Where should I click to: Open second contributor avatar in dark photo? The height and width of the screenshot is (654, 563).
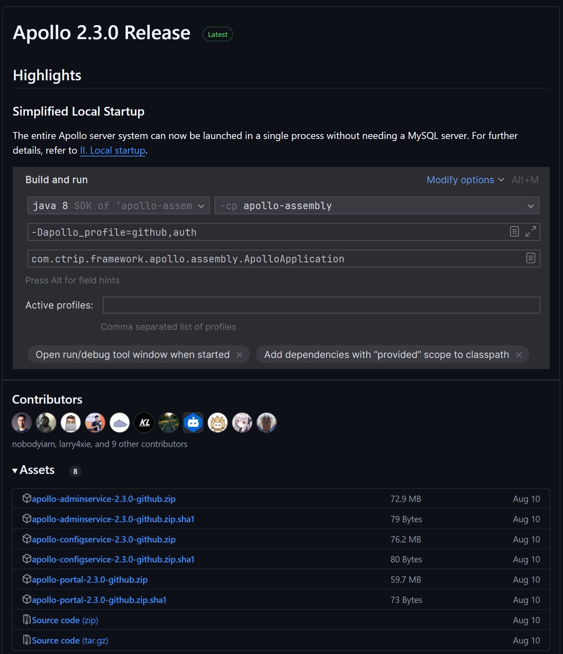[x=46, y=422]
